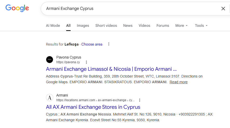The image size is (230, 128).
Task: Switch to the Images tab
Action: (83, 25)
